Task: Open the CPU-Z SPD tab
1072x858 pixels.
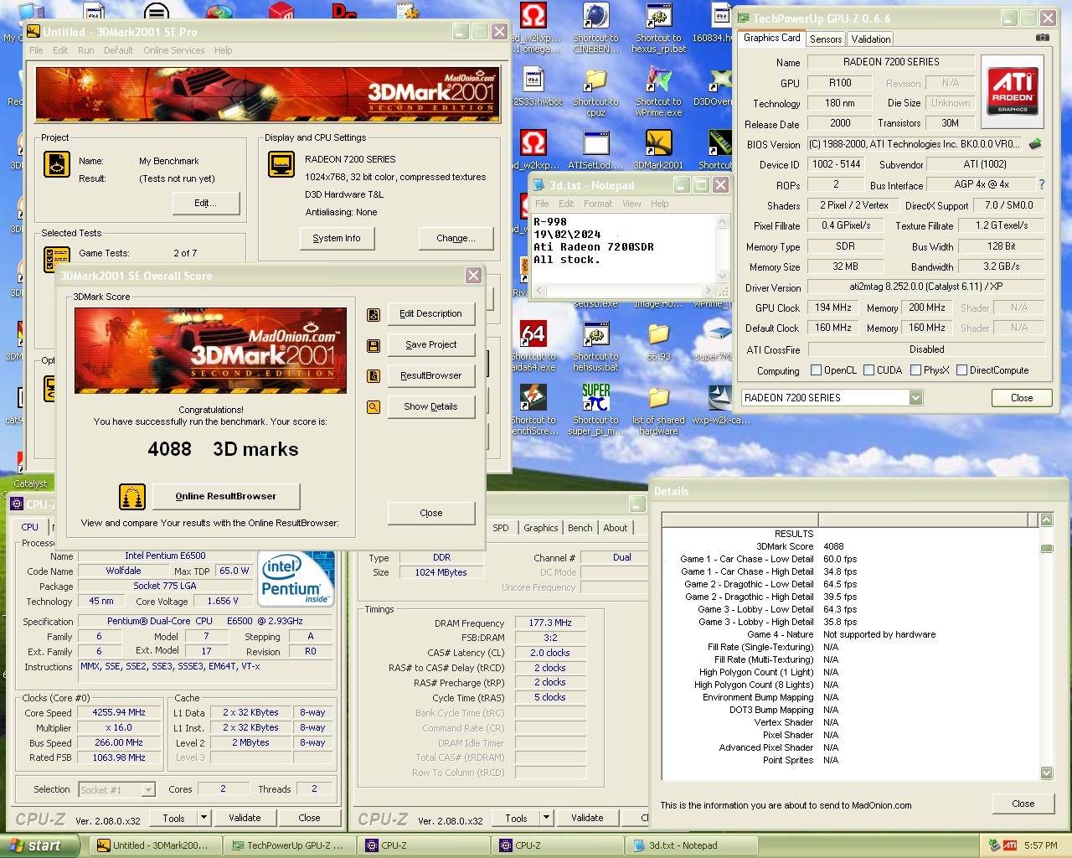Action: click(501, 528)
